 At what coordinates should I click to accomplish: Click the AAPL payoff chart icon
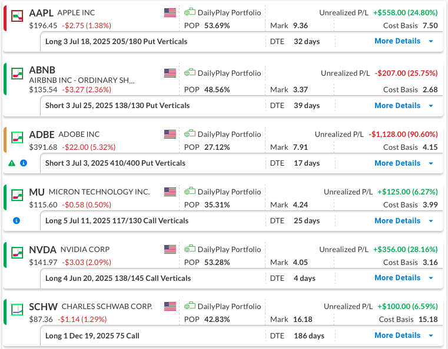pyautogui.click(x=17, y=16)
